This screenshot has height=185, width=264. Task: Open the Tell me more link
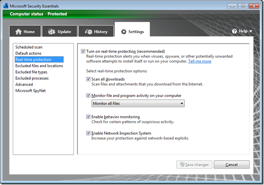(x=200, y=61)
